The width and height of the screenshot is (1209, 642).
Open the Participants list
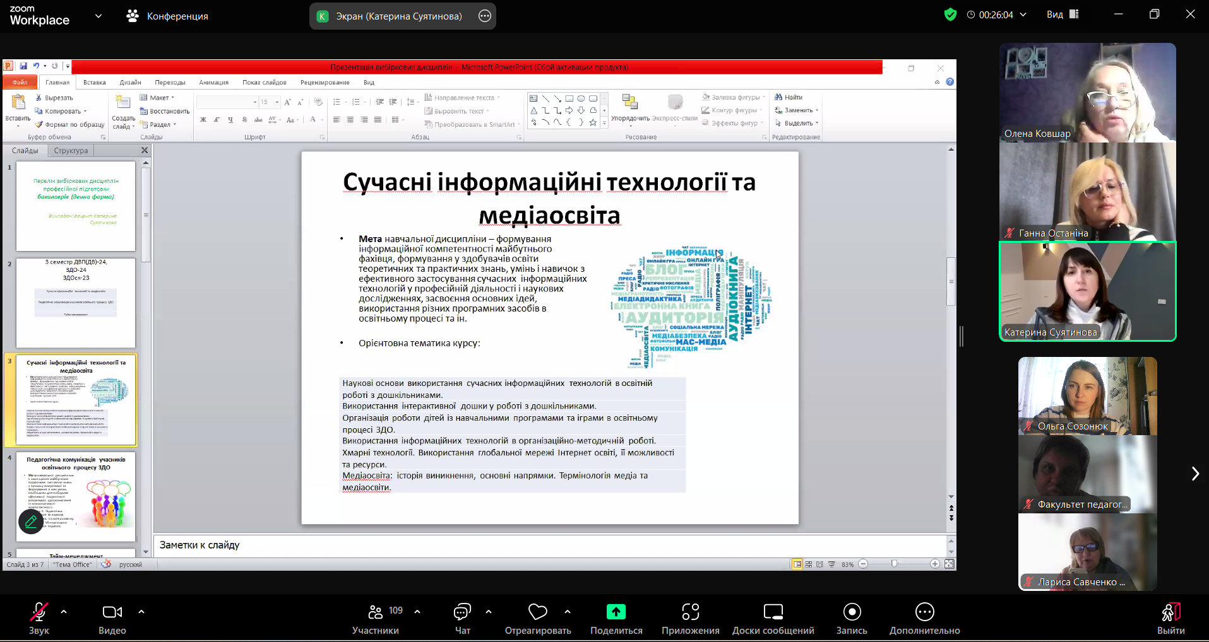(376, 619)
